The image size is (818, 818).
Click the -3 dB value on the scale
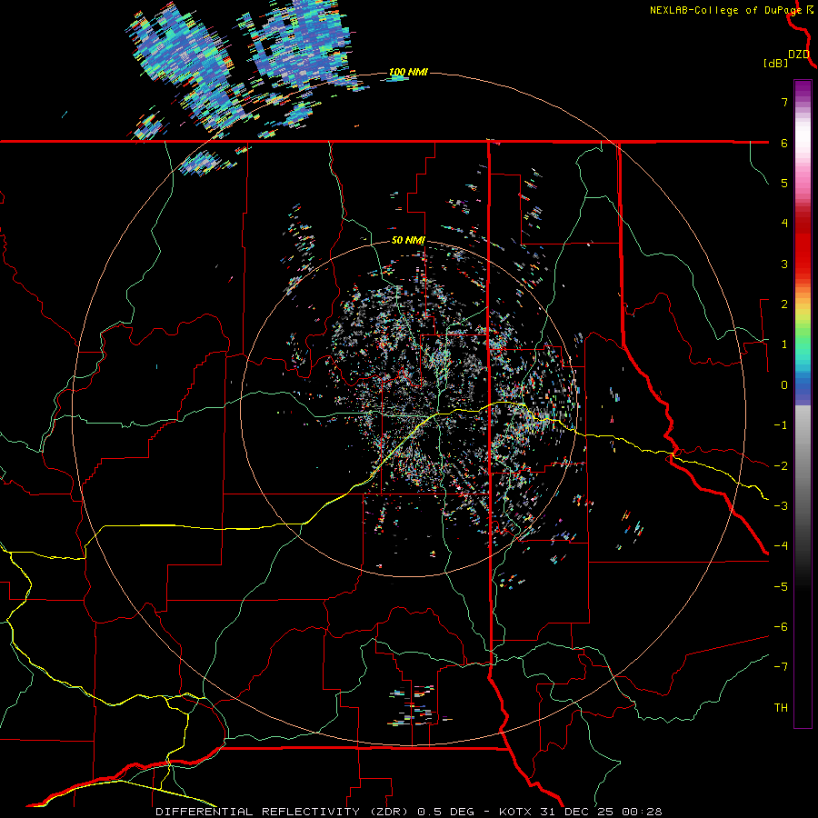pos(781,506)
